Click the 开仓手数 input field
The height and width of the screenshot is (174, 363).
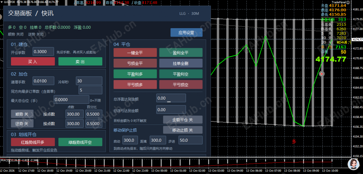click(43, 51)
